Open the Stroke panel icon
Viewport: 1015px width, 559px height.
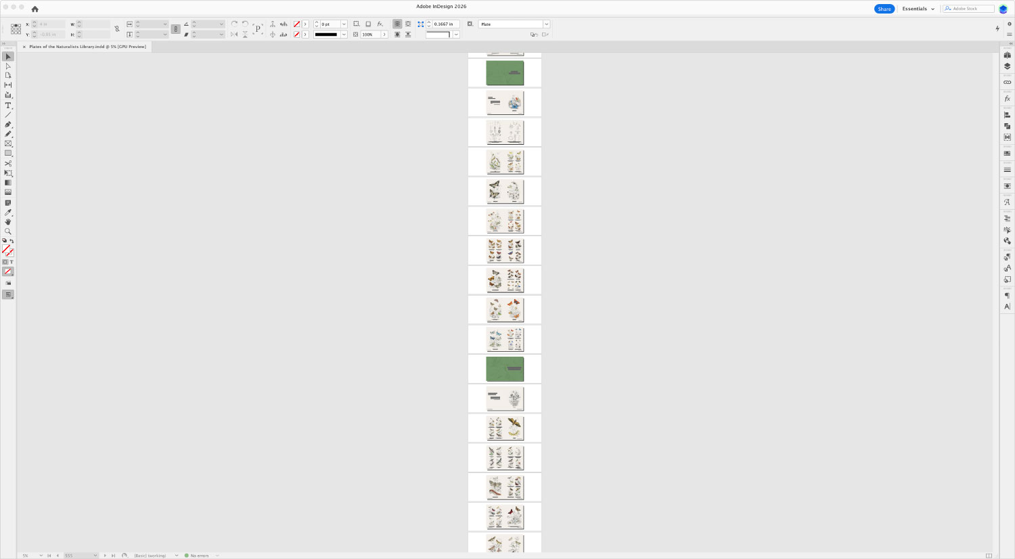point(1007,170)
